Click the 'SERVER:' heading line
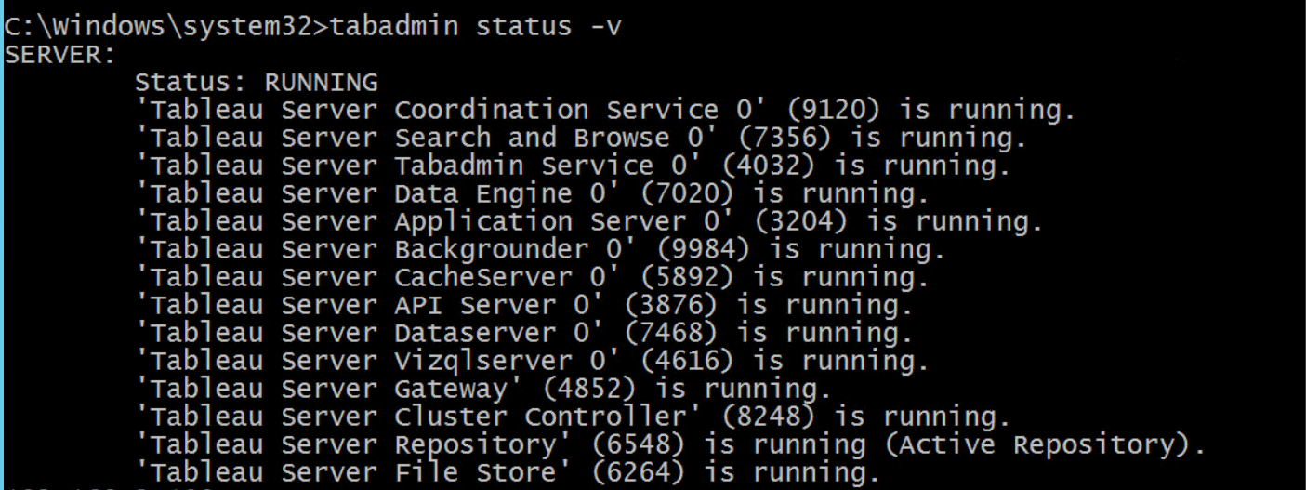Viewport: 1306px width, 490px height. (59, 54)
